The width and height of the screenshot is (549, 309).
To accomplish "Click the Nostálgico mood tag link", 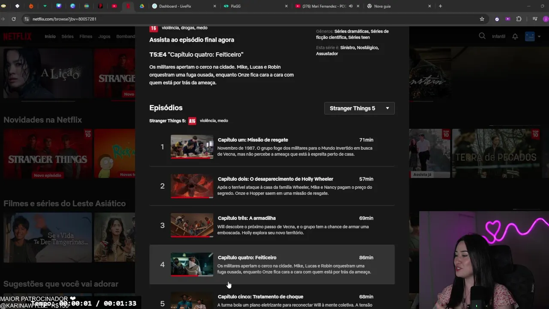I will [368, 48].
